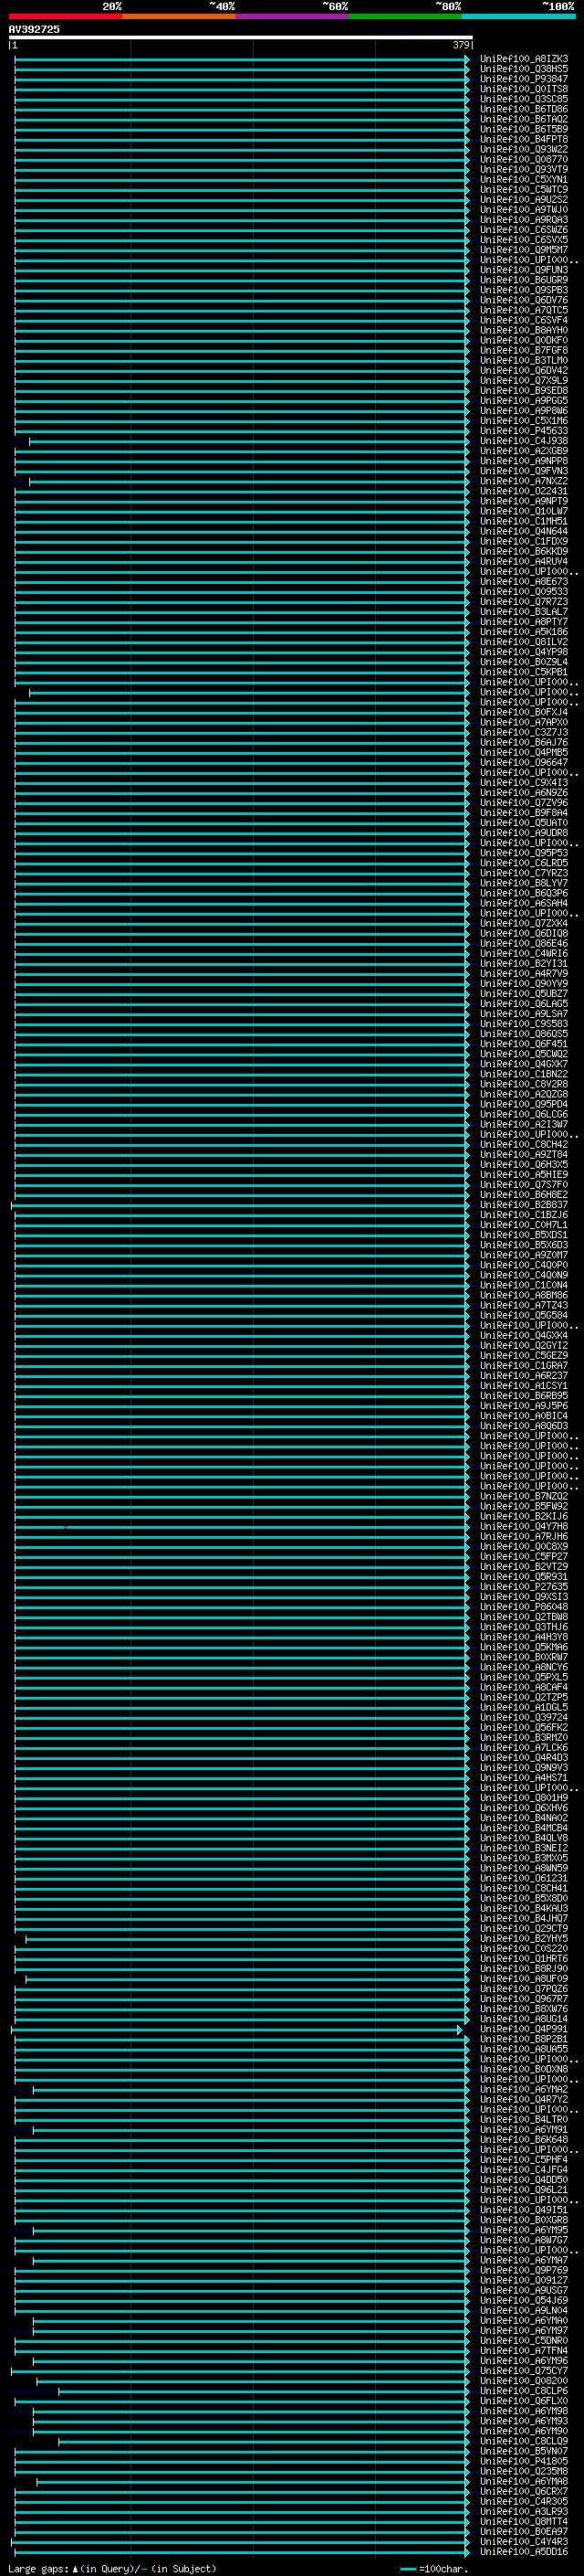
Task: Click the cyan ~100% identity legend segment
Action: point(519,16)
